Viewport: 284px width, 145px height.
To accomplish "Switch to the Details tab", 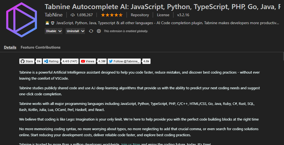I will pyautogui.click(x=10, y=47).
